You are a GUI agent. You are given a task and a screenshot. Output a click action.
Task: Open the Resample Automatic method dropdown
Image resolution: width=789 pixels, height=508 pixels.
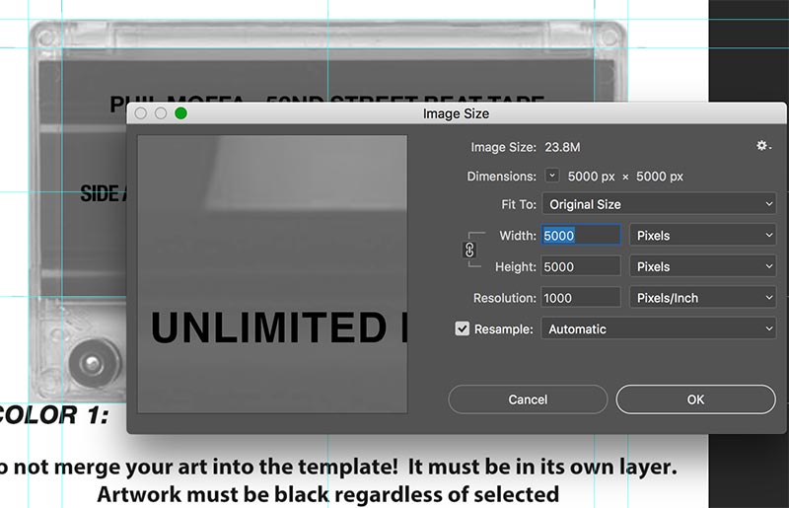click(x=659, y=328)
